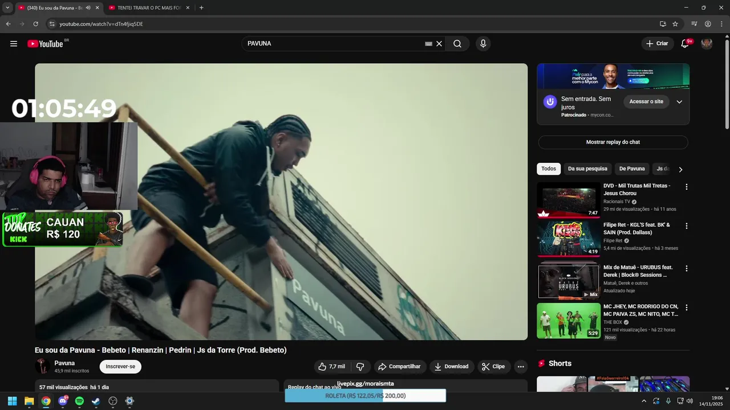Click the Acessar o site button
730x410 pixels.
(646, 101)
